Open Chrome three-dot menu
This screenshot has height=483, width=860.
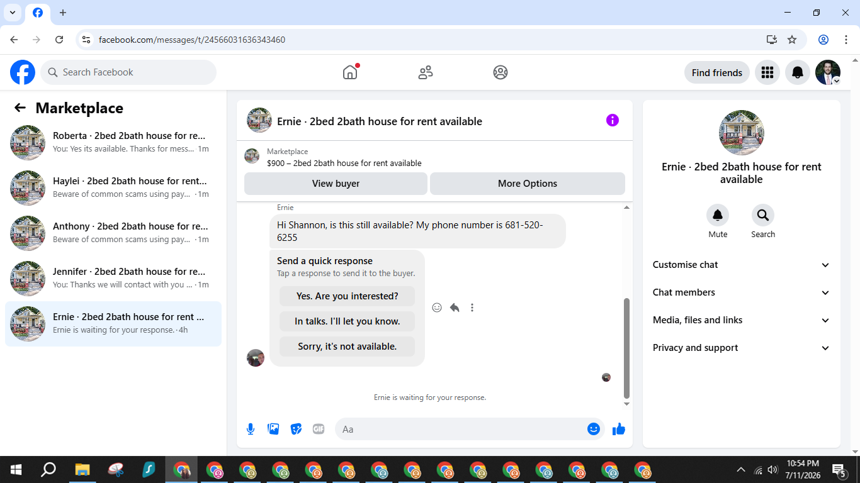point(846,40)
